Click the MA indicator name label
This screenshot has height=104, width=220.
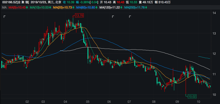coord(4,7)
